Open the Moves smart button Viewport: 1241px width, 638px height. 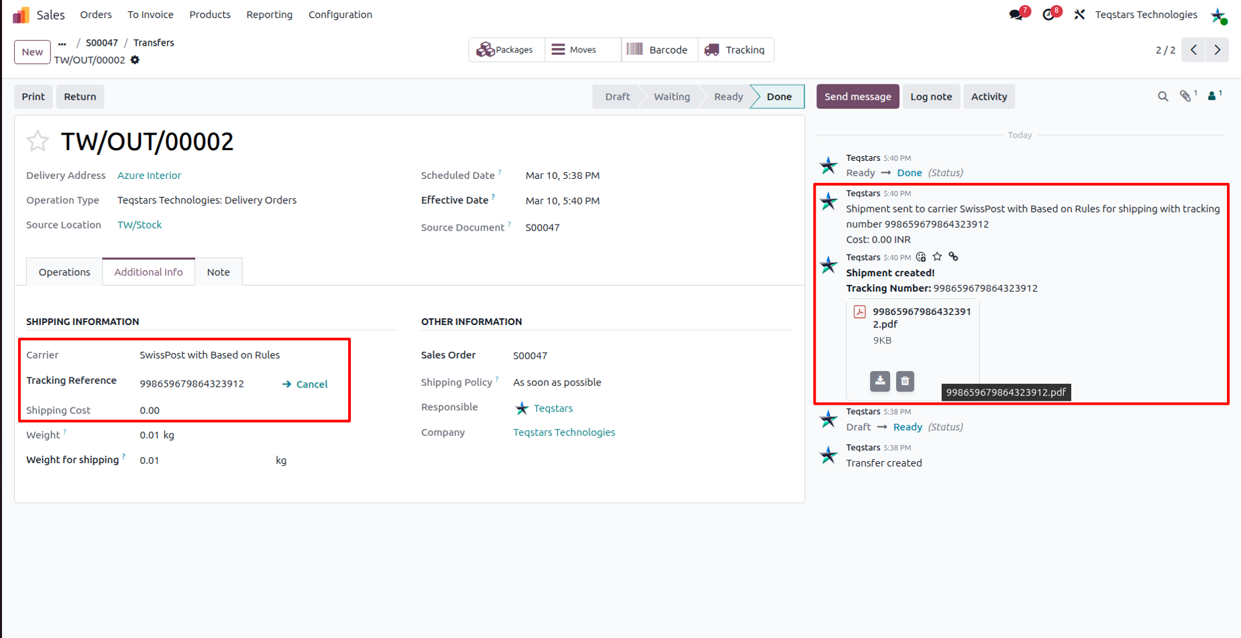[x=583, y=50]
